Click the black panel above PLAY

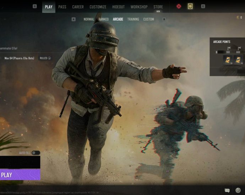20,162
